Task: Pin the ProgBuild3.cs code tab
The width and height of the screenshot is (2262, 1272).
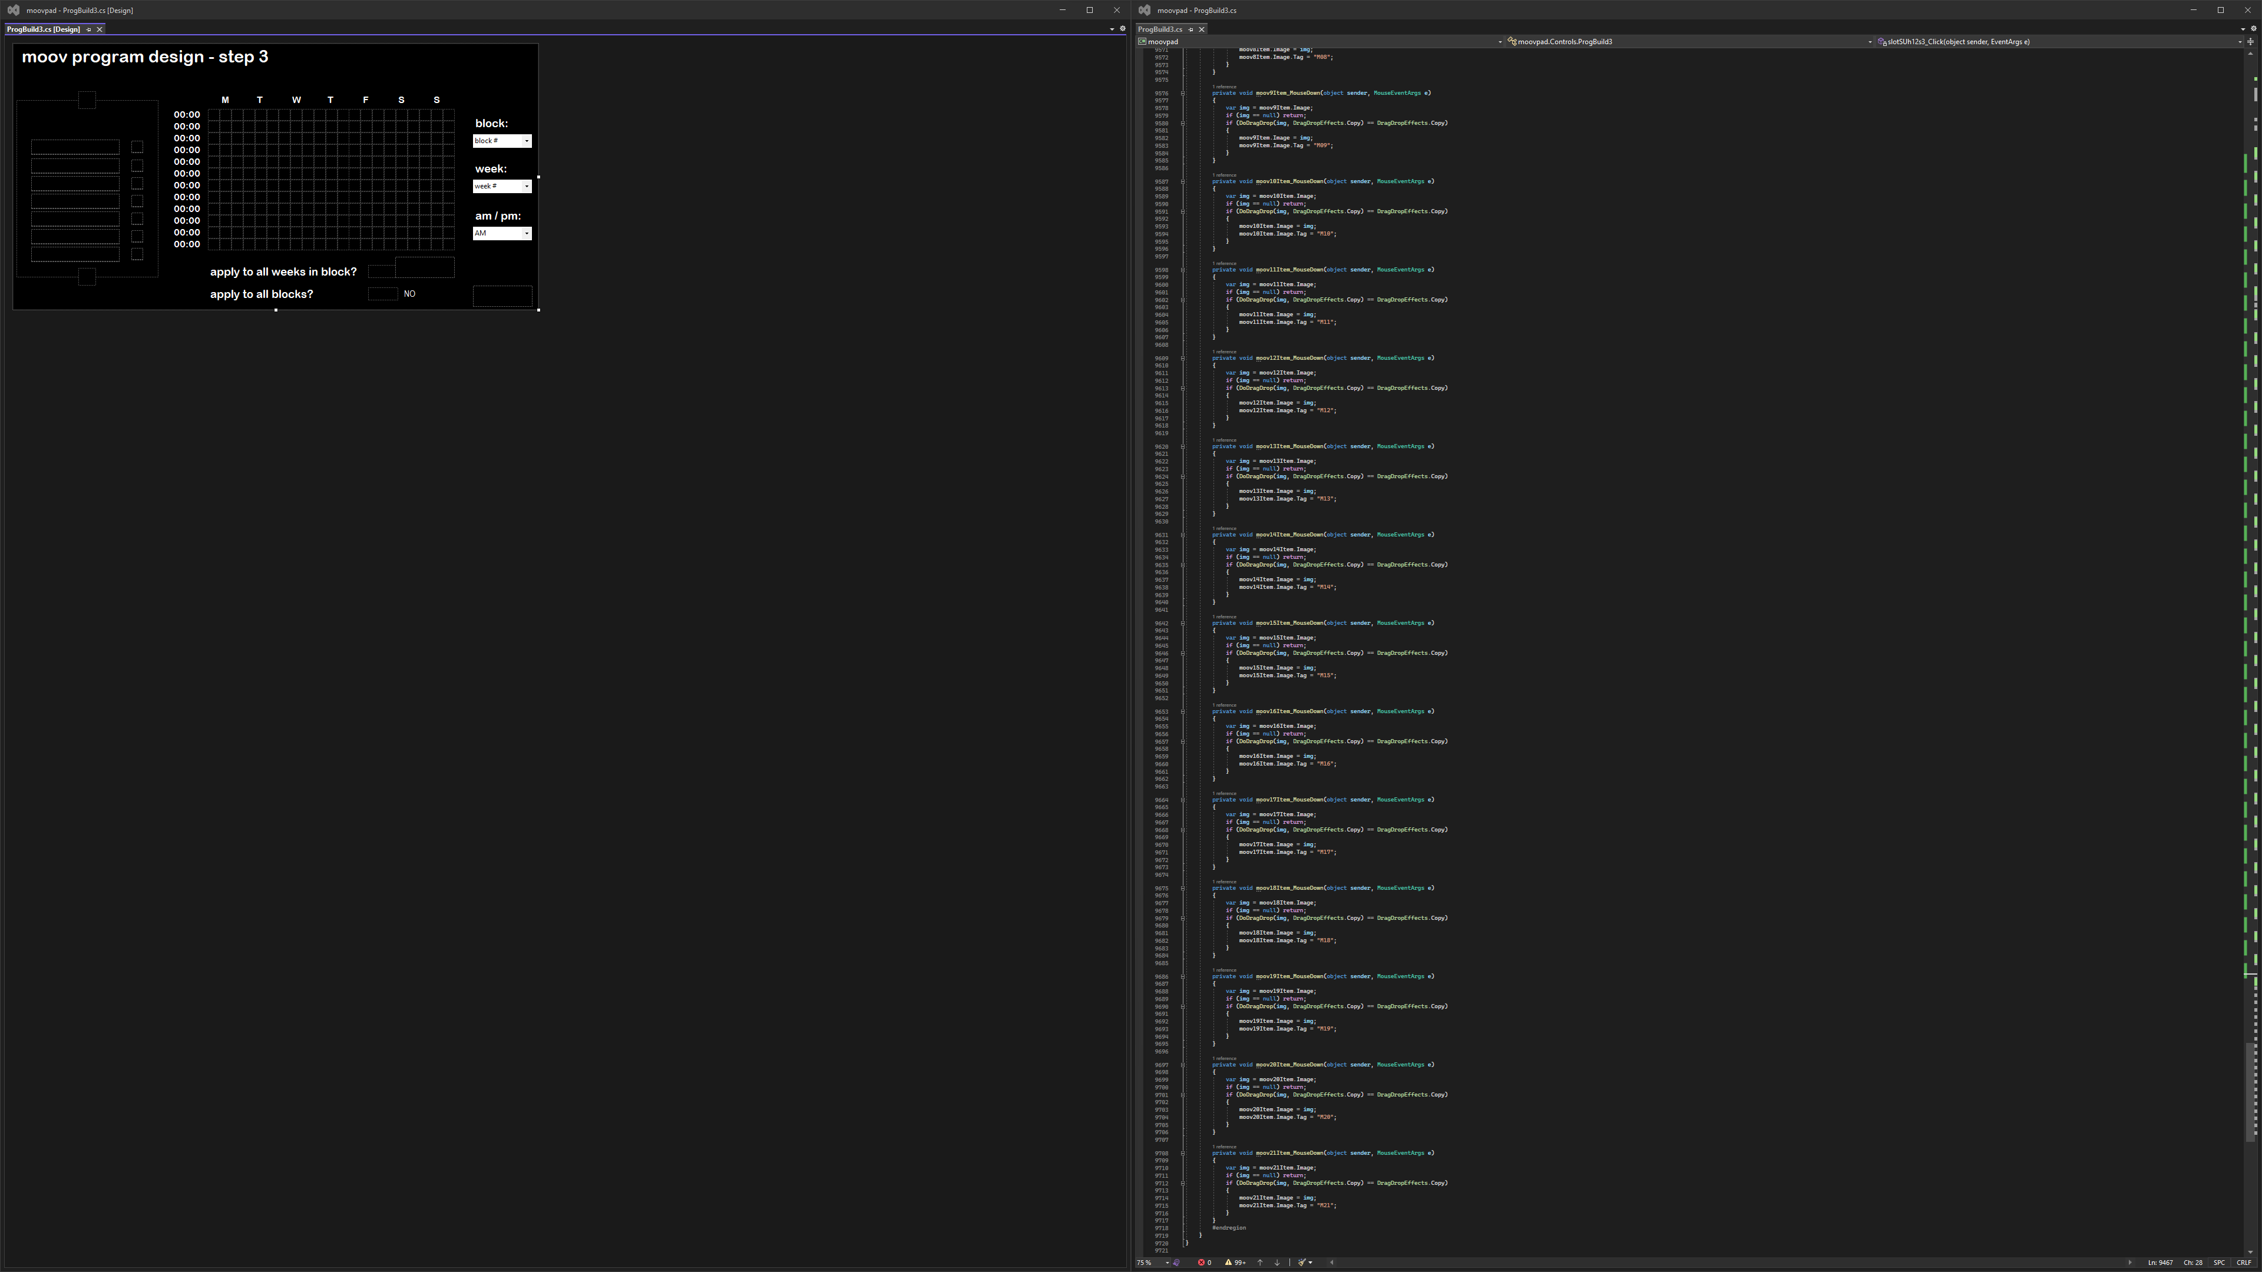Action: coord(1190,29)
